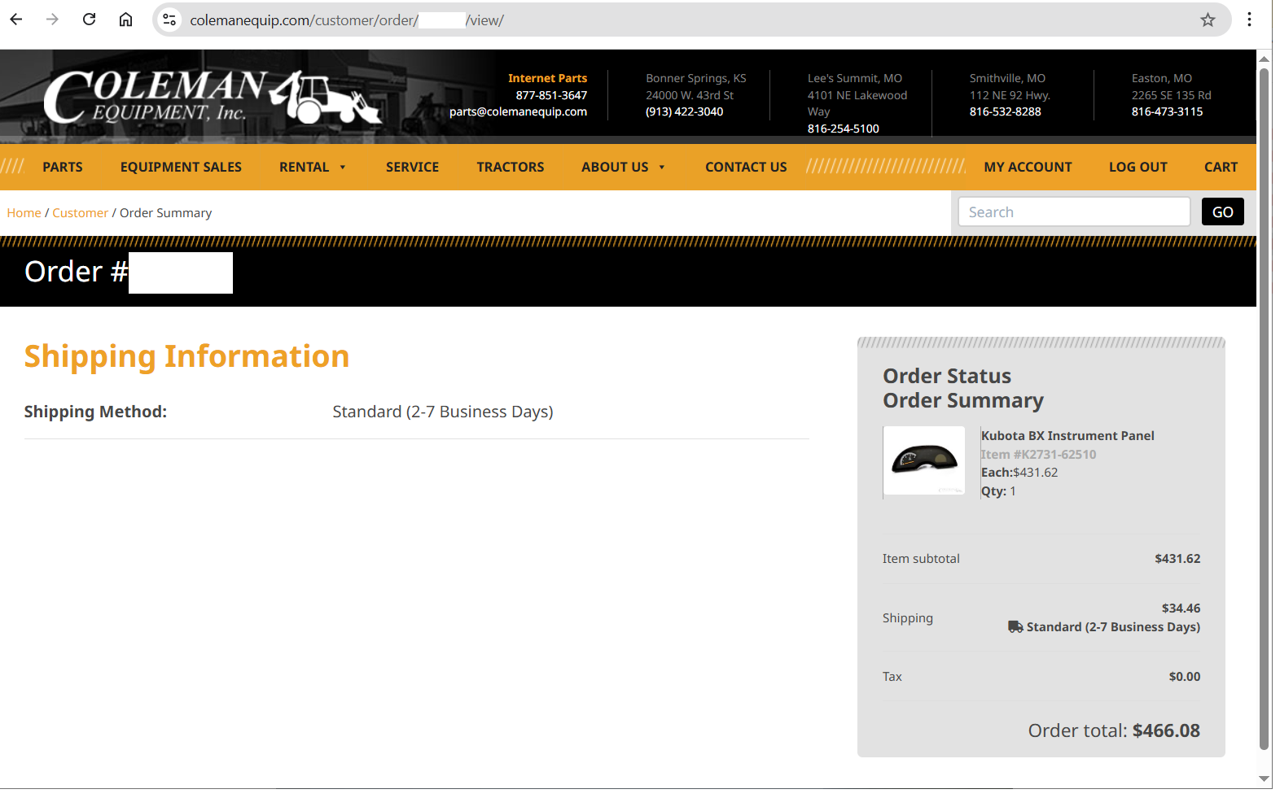Open the Kubota BX Instrument Panel thumbnail
The image size is (1280, 798).
(x=924, y=460)
